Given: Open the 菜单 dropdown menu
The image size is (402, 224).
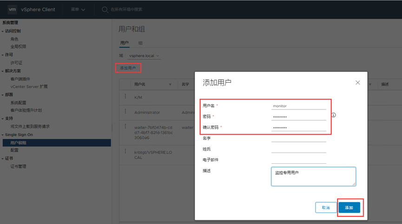Looking at the screenshot, I should click(x=78, y=9).
